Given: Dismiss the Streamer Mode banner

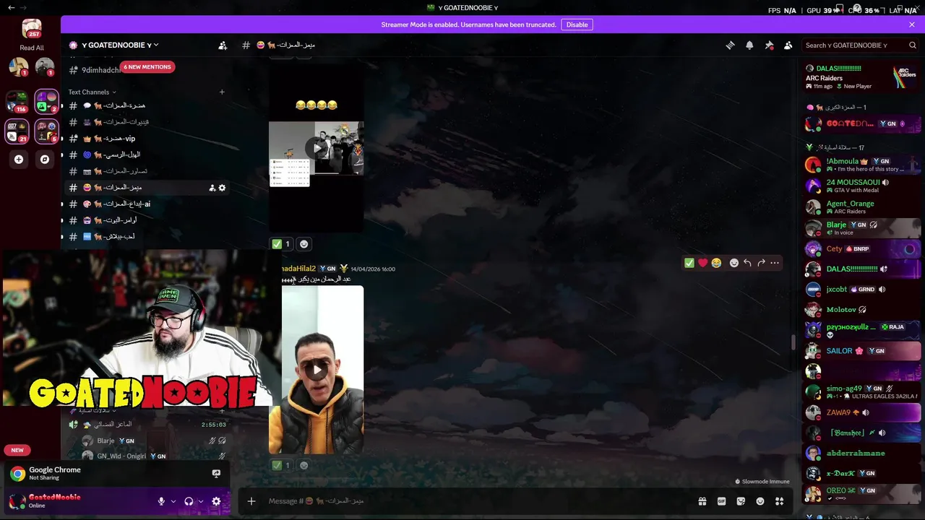Looking at the screenshot, I should [x=912, y=25].
